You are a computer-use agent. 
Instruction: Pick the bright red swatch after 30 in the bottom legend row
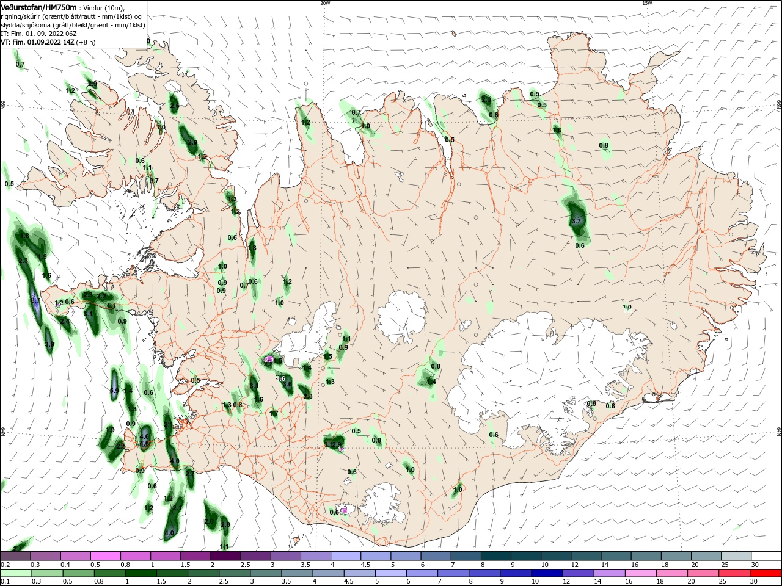coord(766,573)
